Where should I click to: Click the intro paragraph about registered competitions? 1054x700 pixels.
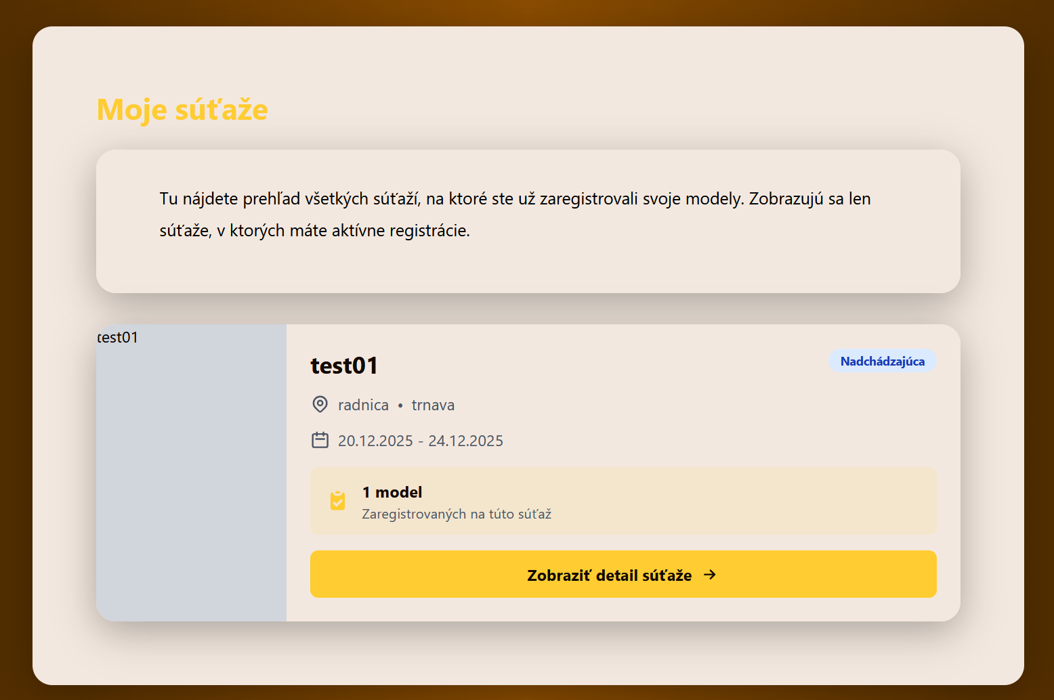point(515,215)
